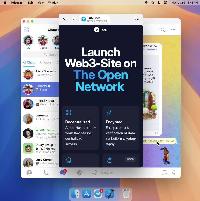Open the Roberto chat row
This screenshot has height=201, width=200.
(x=40, y=89)
